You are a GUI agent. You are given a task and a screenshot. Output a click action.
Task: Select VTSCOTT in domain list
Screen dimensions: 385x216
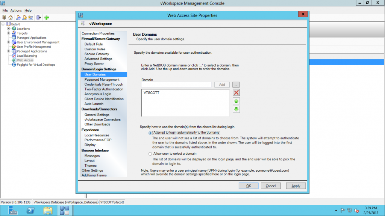click(151, 93)
